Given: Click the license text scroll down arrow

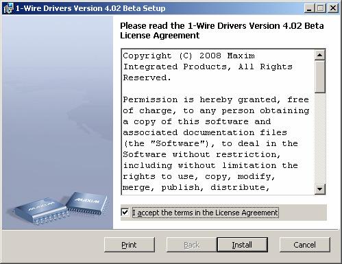Looking at the screenshot, I should pyautogui.click(x=320, y=189).
